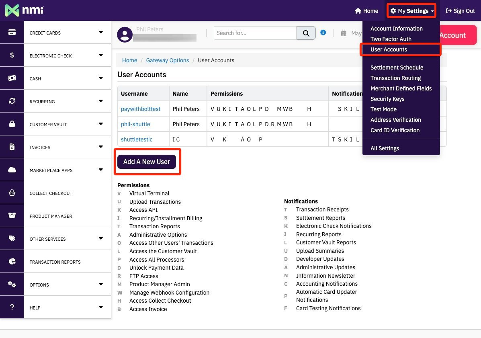Open Collect Checkout sidebar item
This screenshot has width=481, height=338.
[x=68, y=193]
